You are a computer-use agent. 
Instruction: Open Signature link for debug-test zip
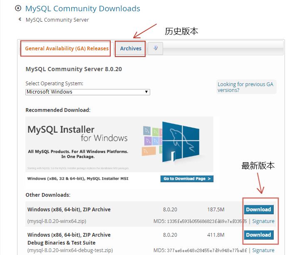coord(263,250)
